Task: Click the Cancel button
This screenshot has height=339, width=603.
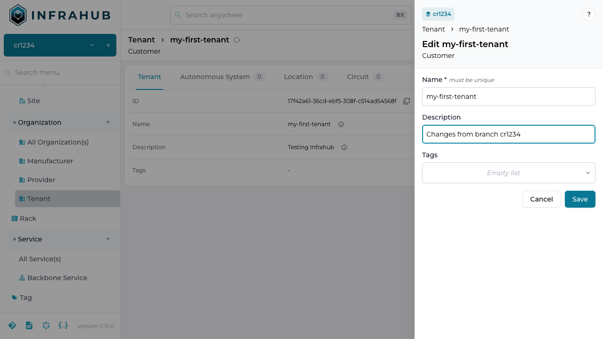Action: 542,199
